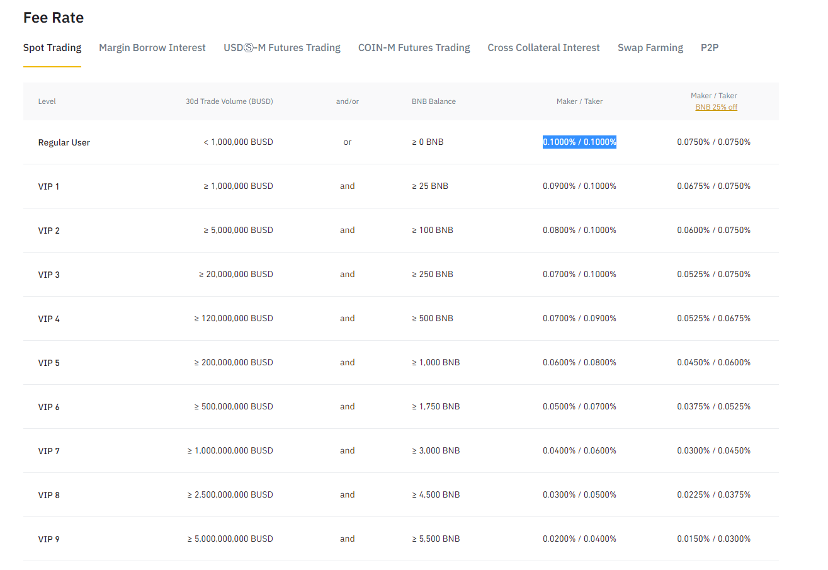Click "and" in the VIP 5 row
Screen dimensions: 828x570
[348, 363]
